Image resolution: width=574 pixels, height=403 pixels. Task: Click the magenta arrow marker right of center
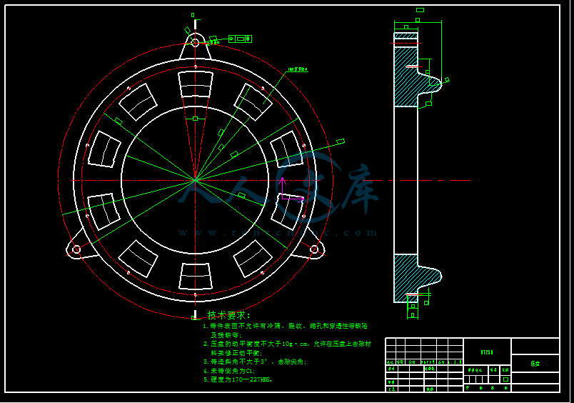click(292, 198)
